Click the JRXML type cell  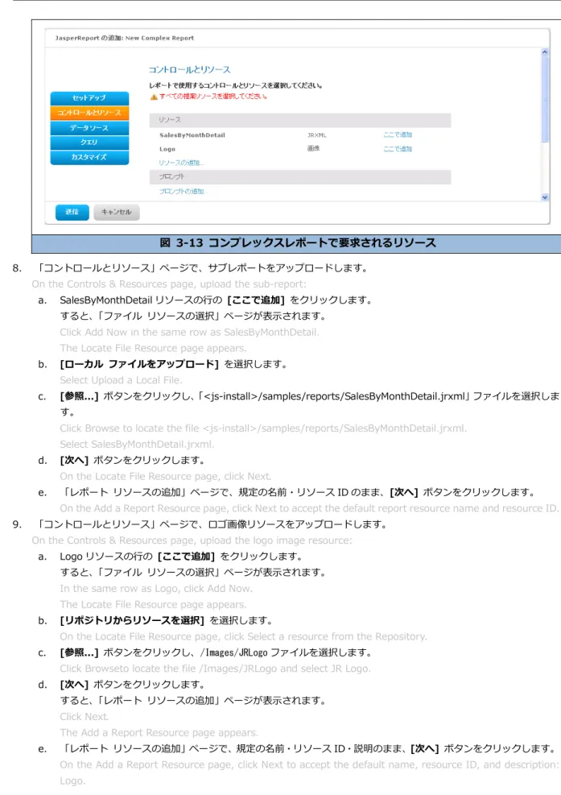coord(317,135)
